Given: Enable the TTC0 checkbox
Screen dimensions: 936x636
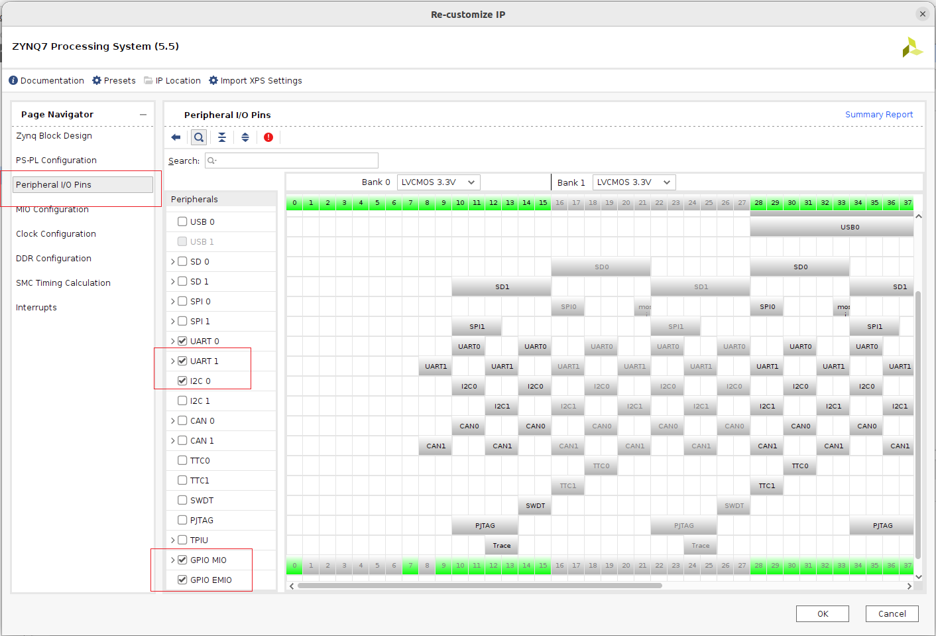Looking at the screenshot, I should 182,460.
